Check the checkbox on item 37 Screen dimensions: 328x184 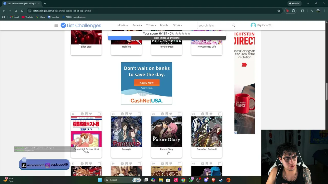[99, 164]
